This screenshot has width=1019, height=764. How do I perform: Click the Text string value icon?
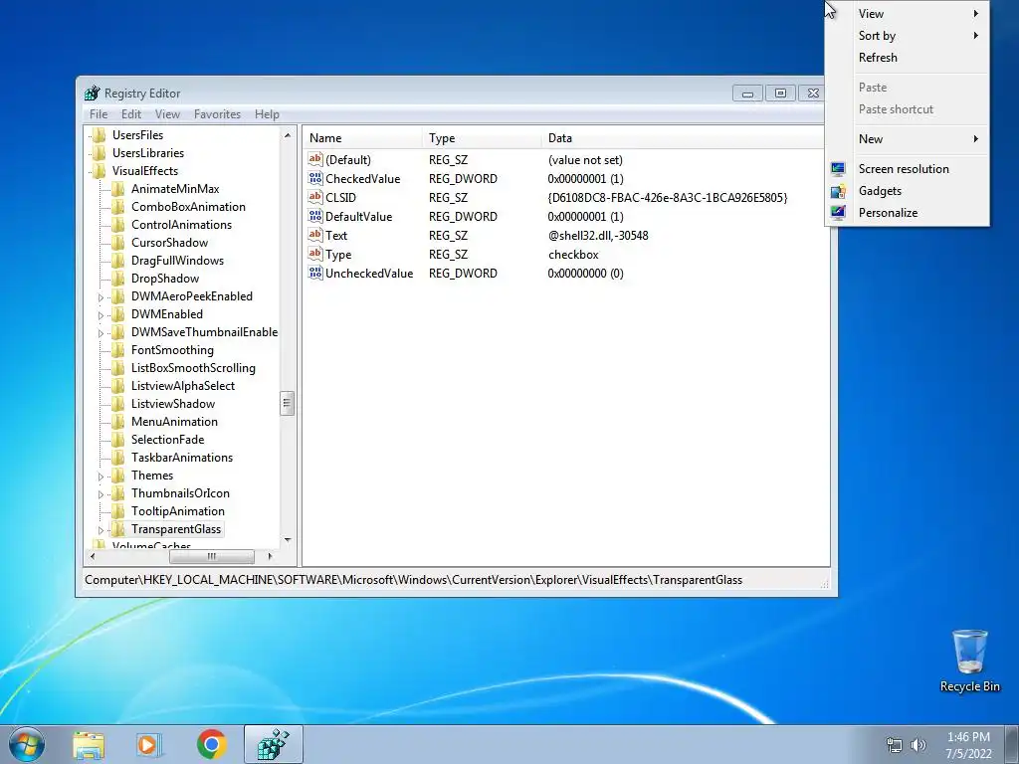pos(315,235)
